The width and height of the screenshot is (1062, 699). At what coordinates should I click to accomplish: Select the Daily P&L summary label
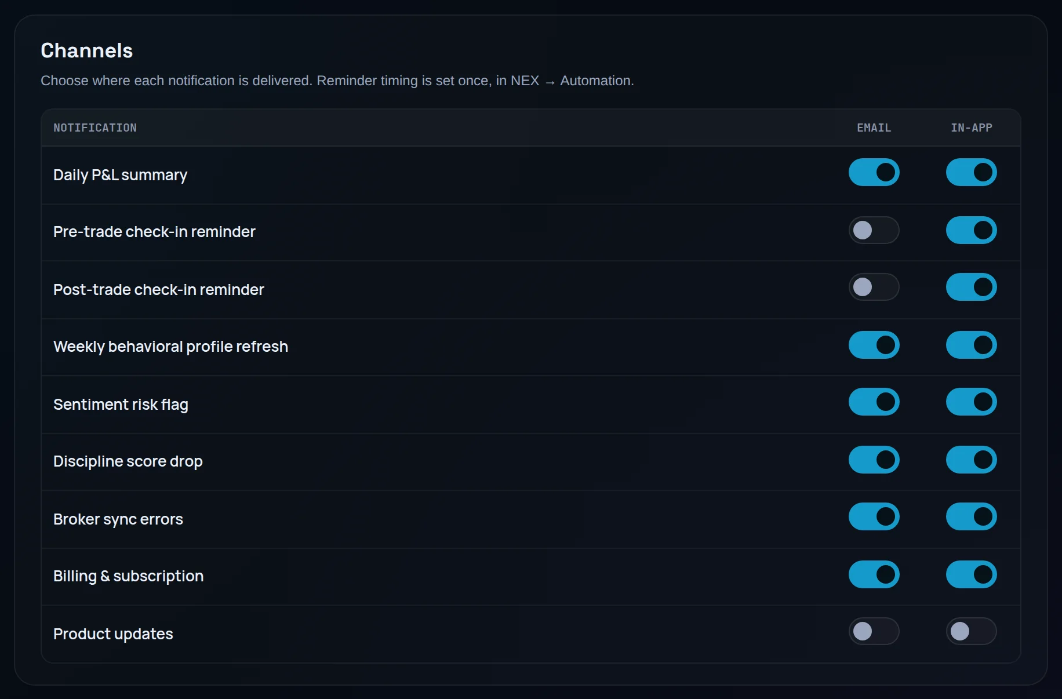[120, 175]
